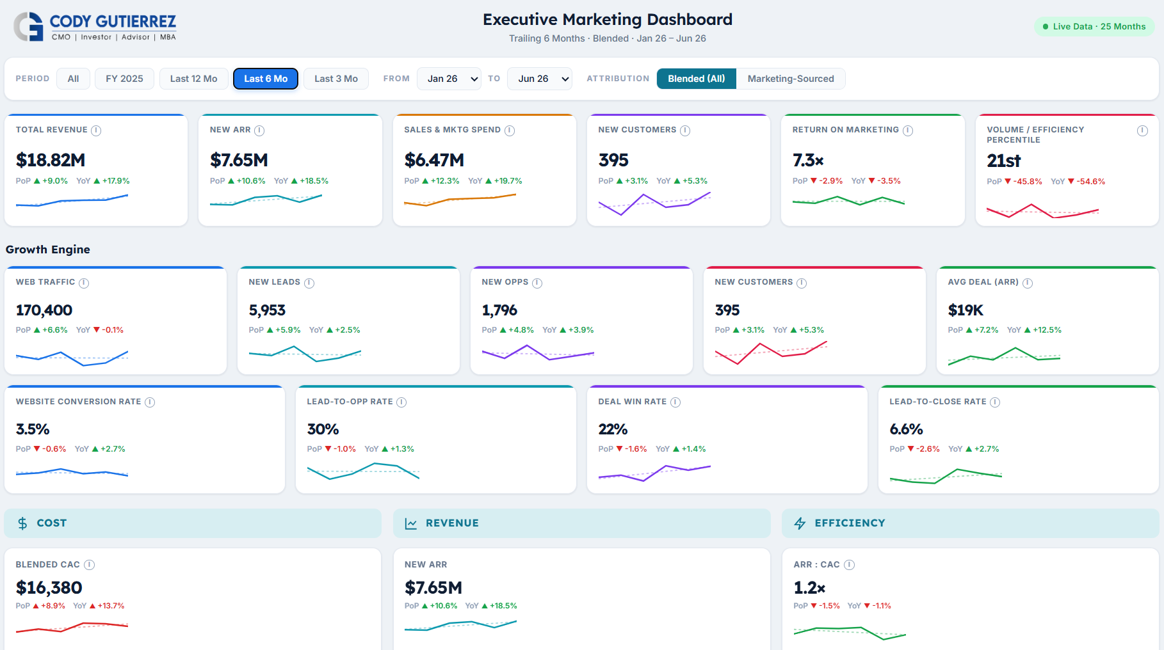Screen dimensions: 1164x650
Task: Select the Last 6 Mo period
Action: (266, 79)
